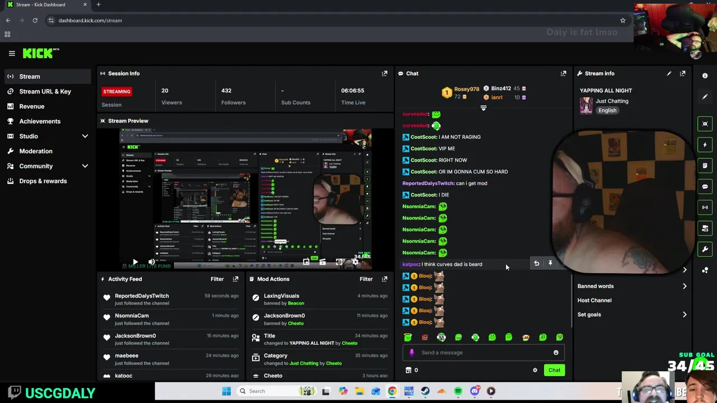
Task: Open a new browser tab
Action: (x=98, y=4)
